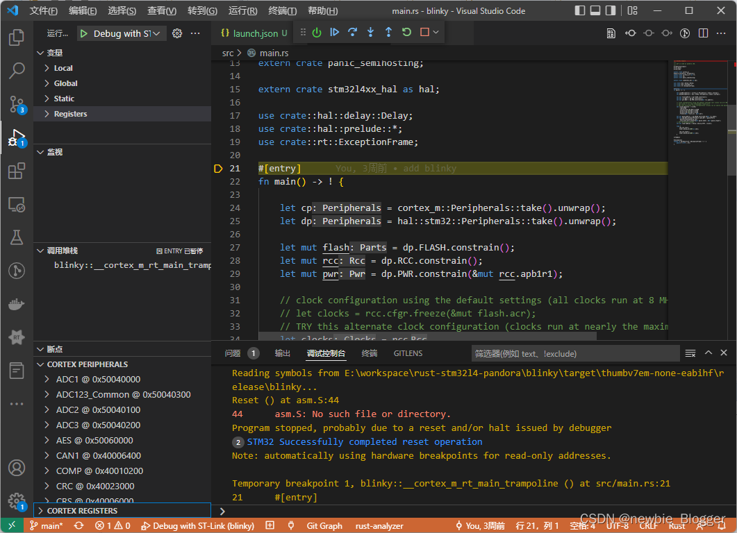Click Step Into arrow in debug toolbar
This screenshot has height=533, width=737.
click(370, 32)
